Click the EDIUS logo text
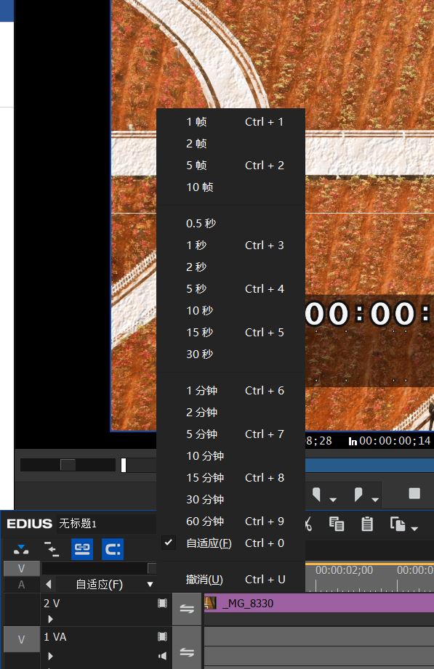The width and height of the screenshot is (434, 669). pyautogui.click(x=29, y=524)
